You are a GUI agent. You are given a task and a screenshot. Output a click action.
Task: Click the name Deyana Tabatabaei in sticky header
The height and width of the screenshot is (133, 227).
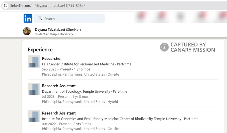pyautogui.click(x=50, y=30)
